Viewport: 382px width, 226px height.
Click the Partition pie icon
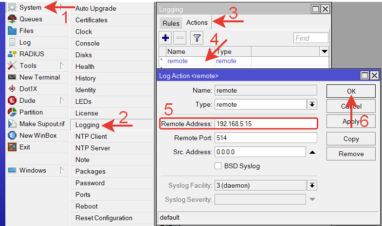coord(12,112)
